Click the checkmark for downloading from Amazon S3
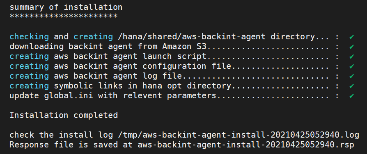This screenshot has width=367, height=154. click(x=351, y=47)
